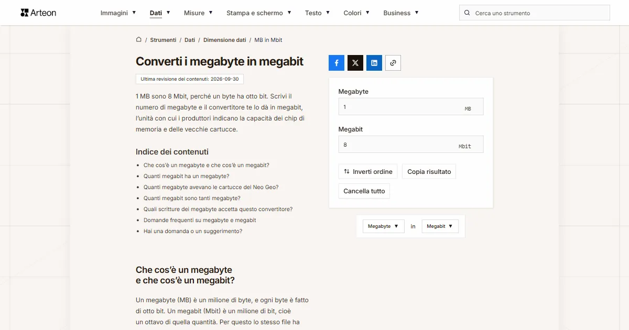Click the Inverti ordine button
629x330 pixels.
coord(368,172)
